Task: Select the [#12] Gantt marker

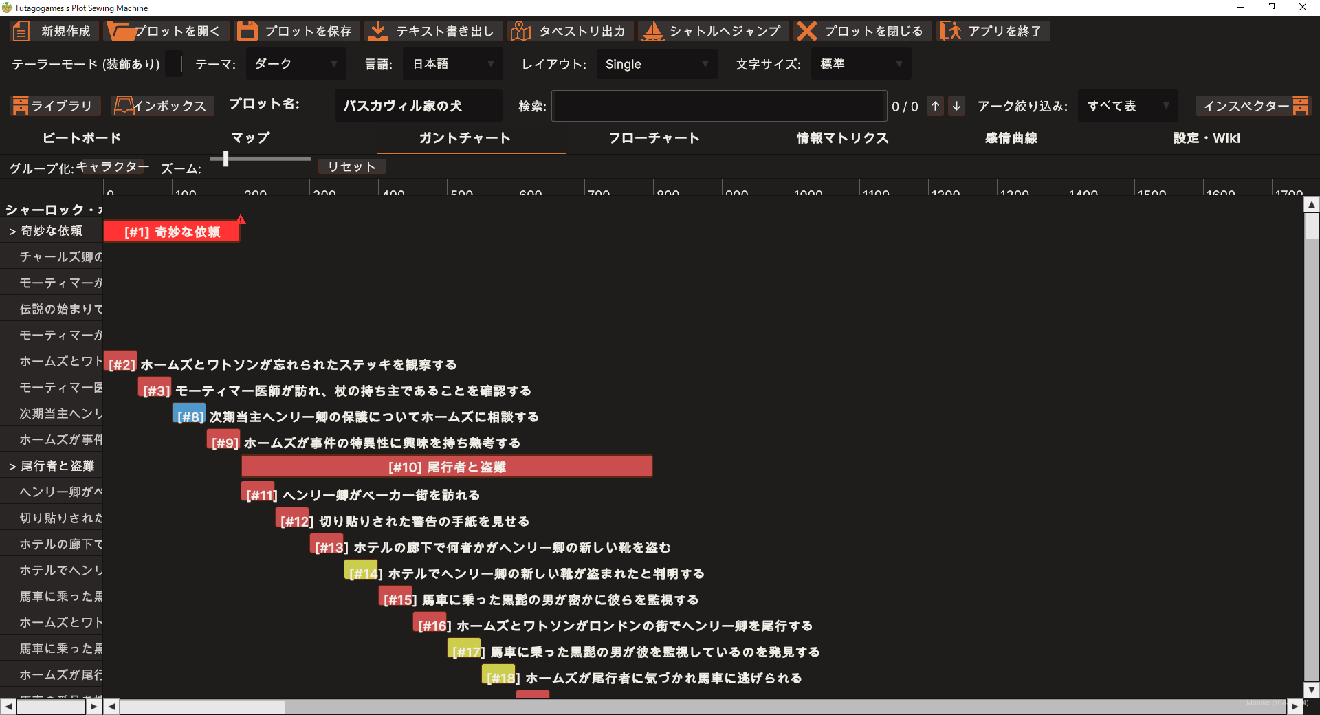Action: click(x=292, y=519)
